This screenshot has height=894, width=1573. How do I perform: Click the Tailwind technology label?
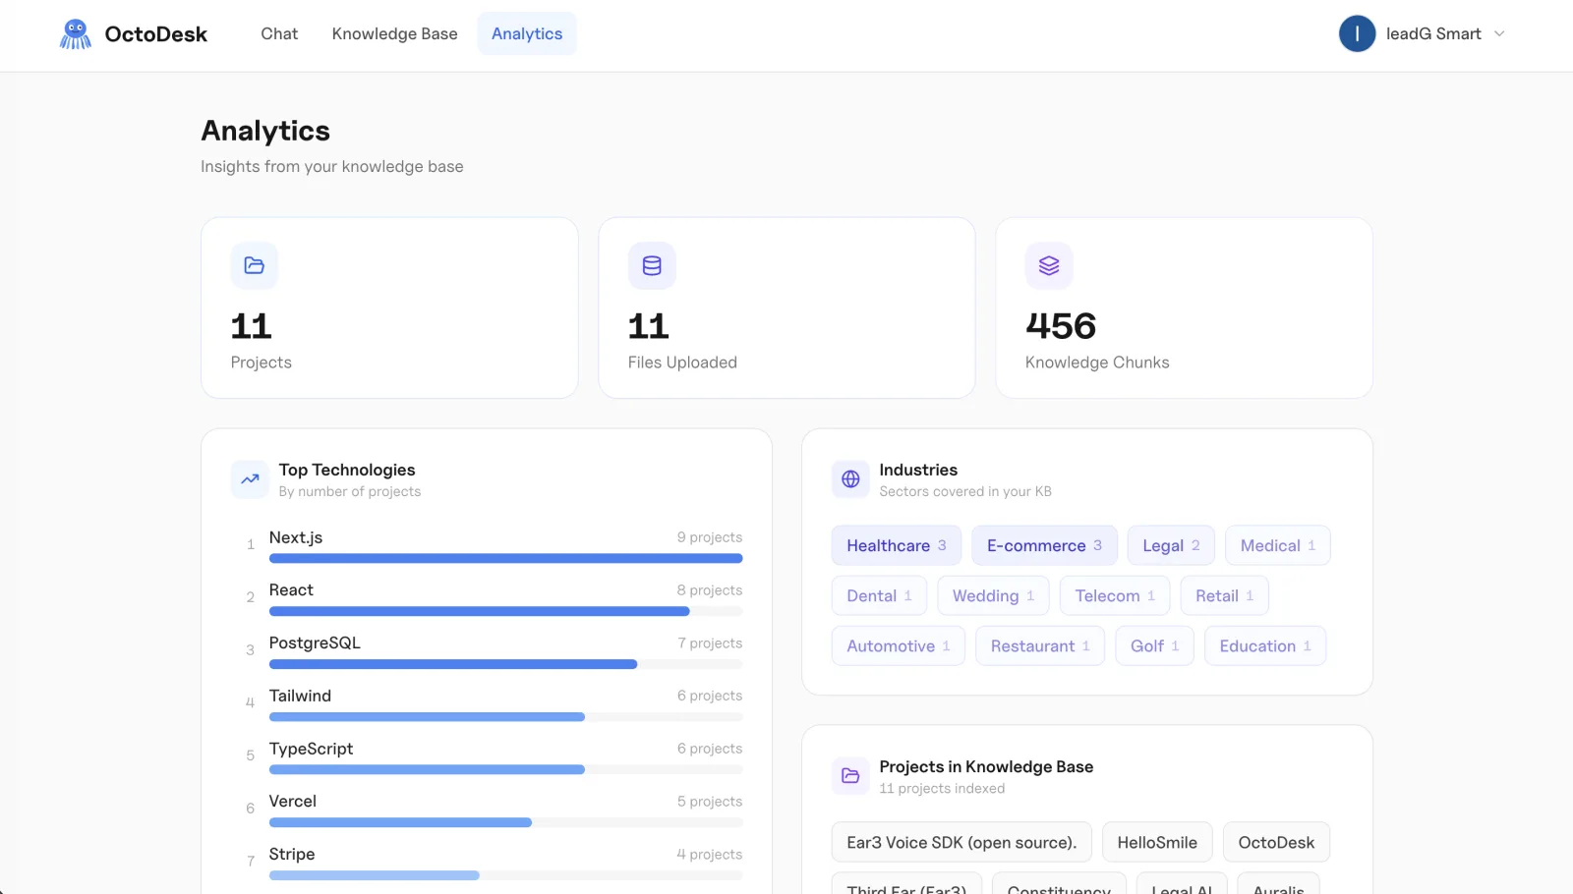coord(300,696)
